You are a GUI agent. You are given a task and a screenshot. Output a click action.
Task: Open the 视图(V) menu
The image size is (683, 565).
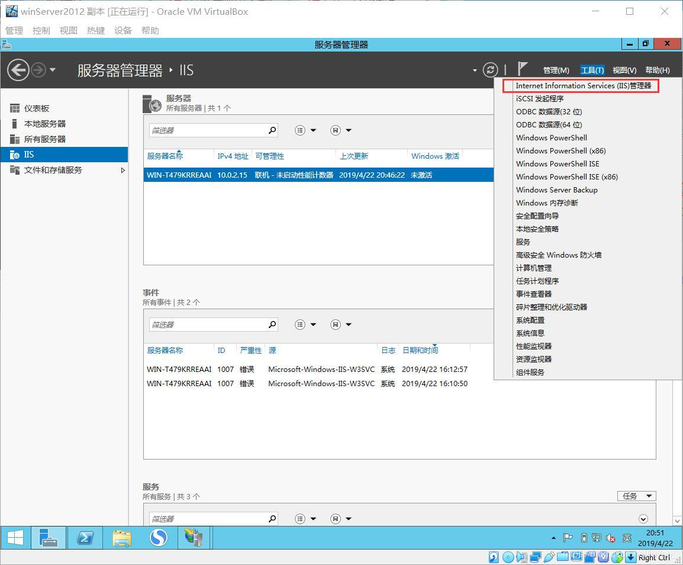[x=624, y=70]
